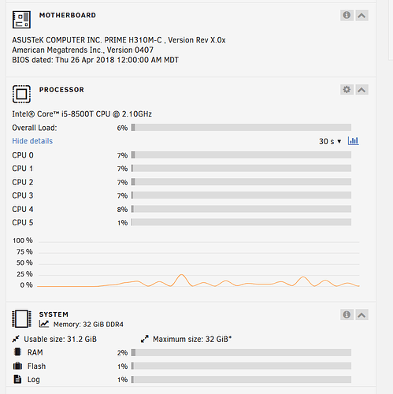Open Processor settings gear icon
Screen dimensions: 393x394
click(347, 90)
